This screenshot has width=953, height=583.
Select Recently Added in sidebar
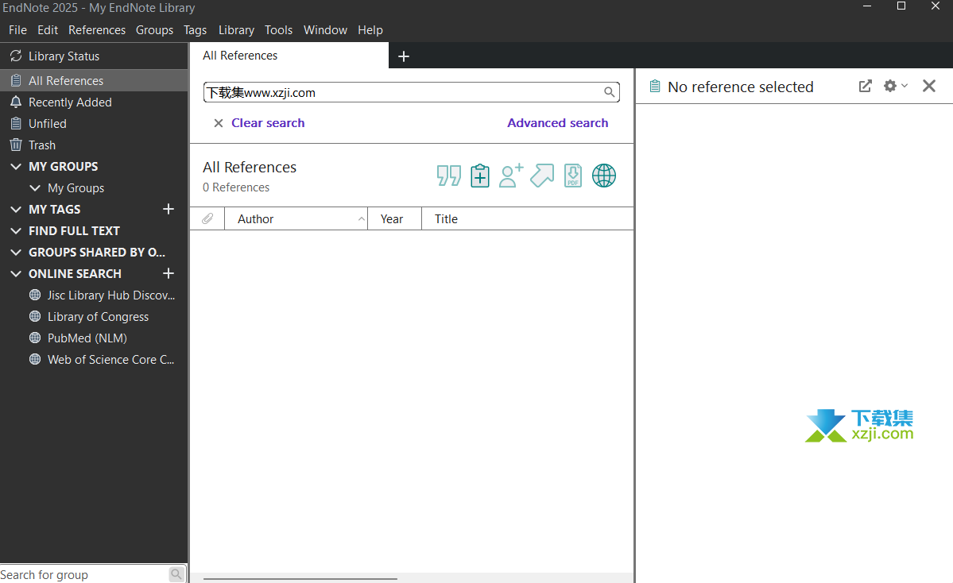[94, 102]
